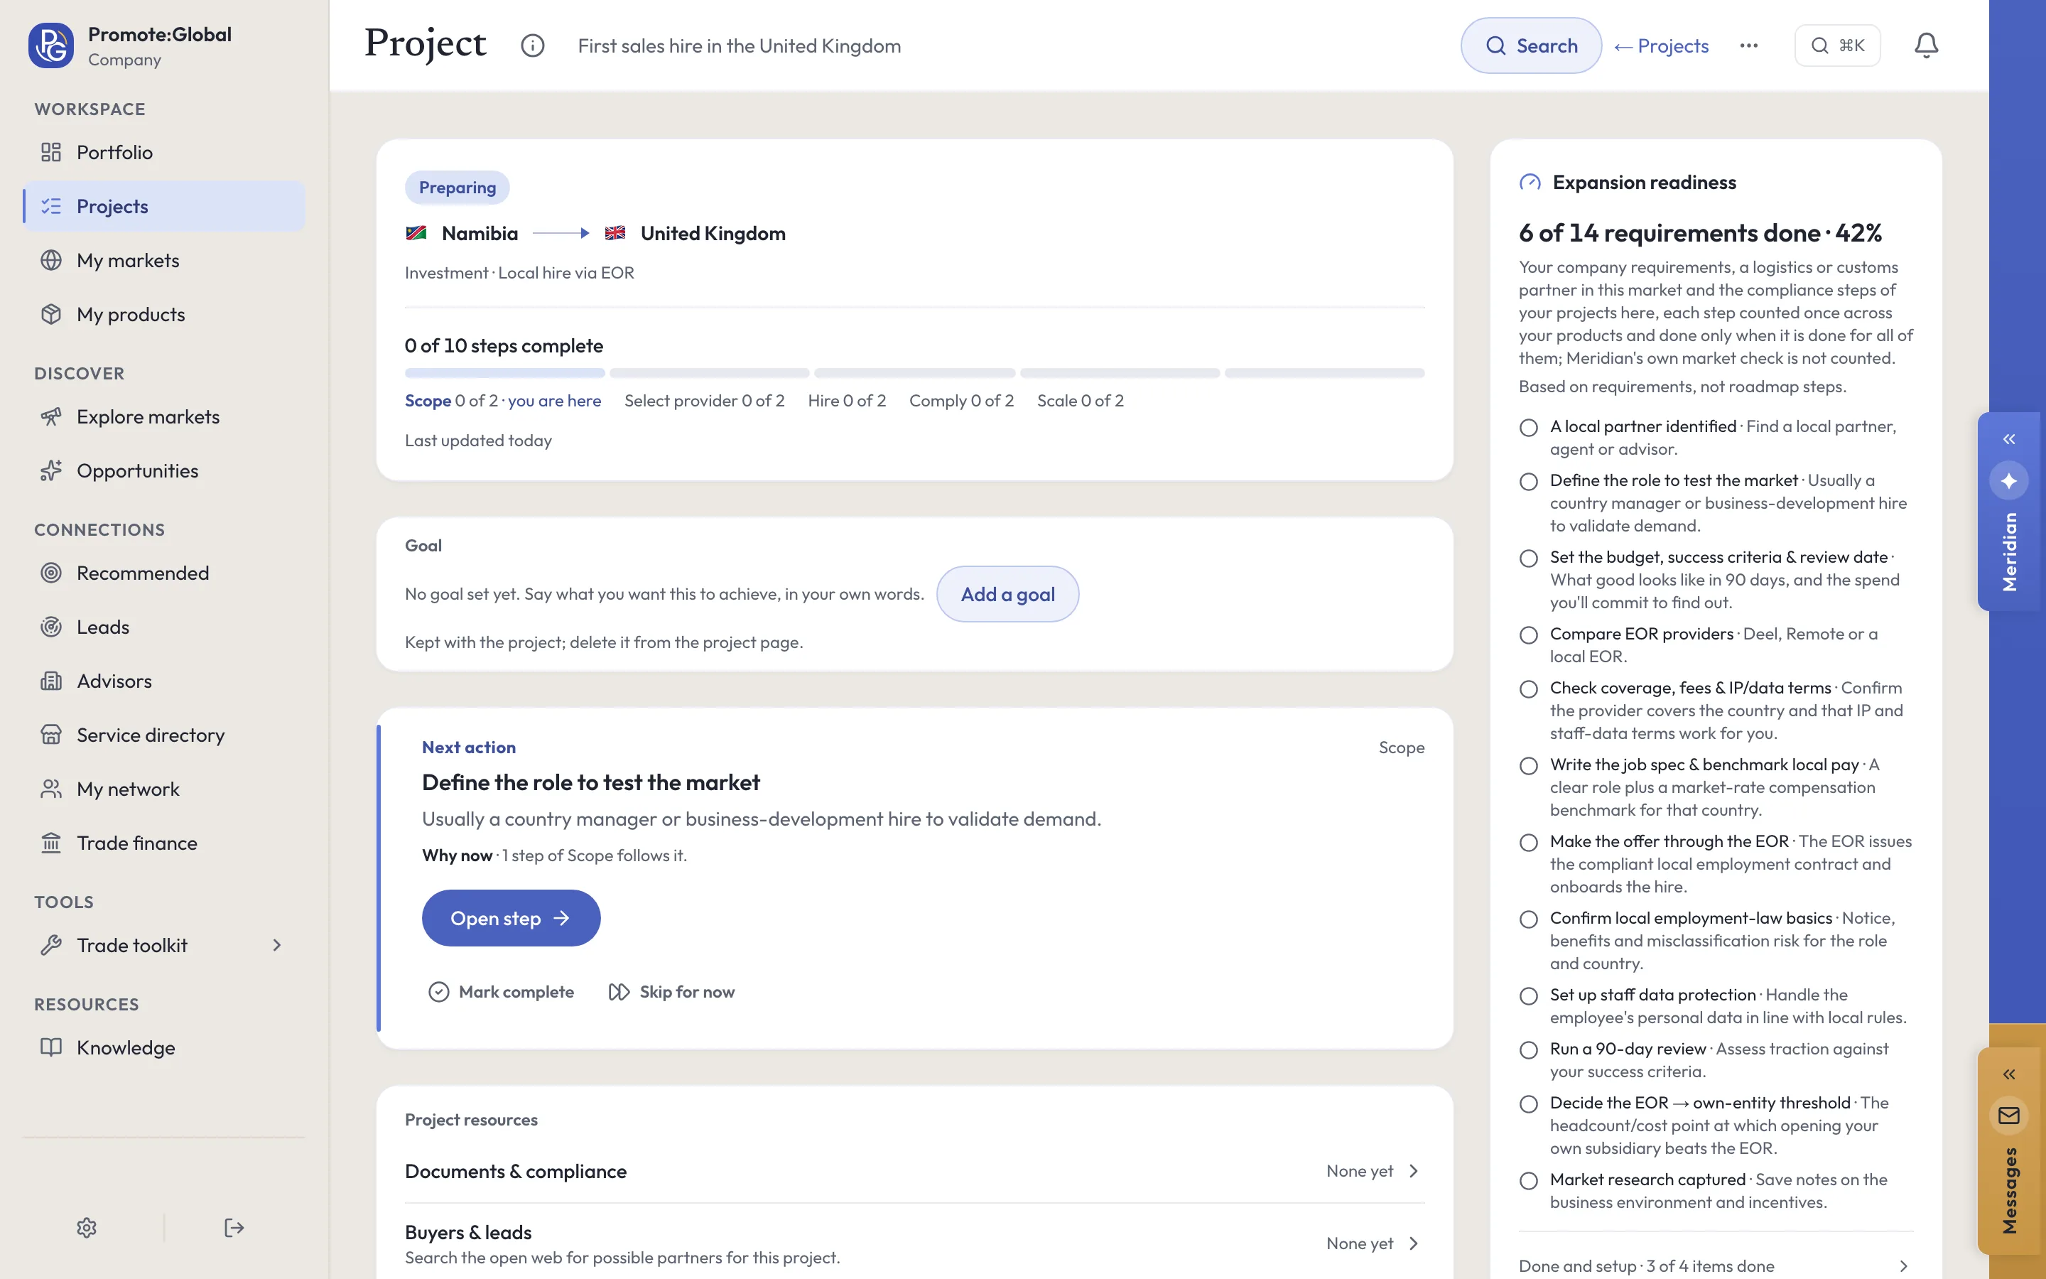
Task: Open the project info icon
Action: [533, 45]
